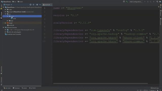
Task: Collapse the HbaseDemo root node
Action: point(4,7)
